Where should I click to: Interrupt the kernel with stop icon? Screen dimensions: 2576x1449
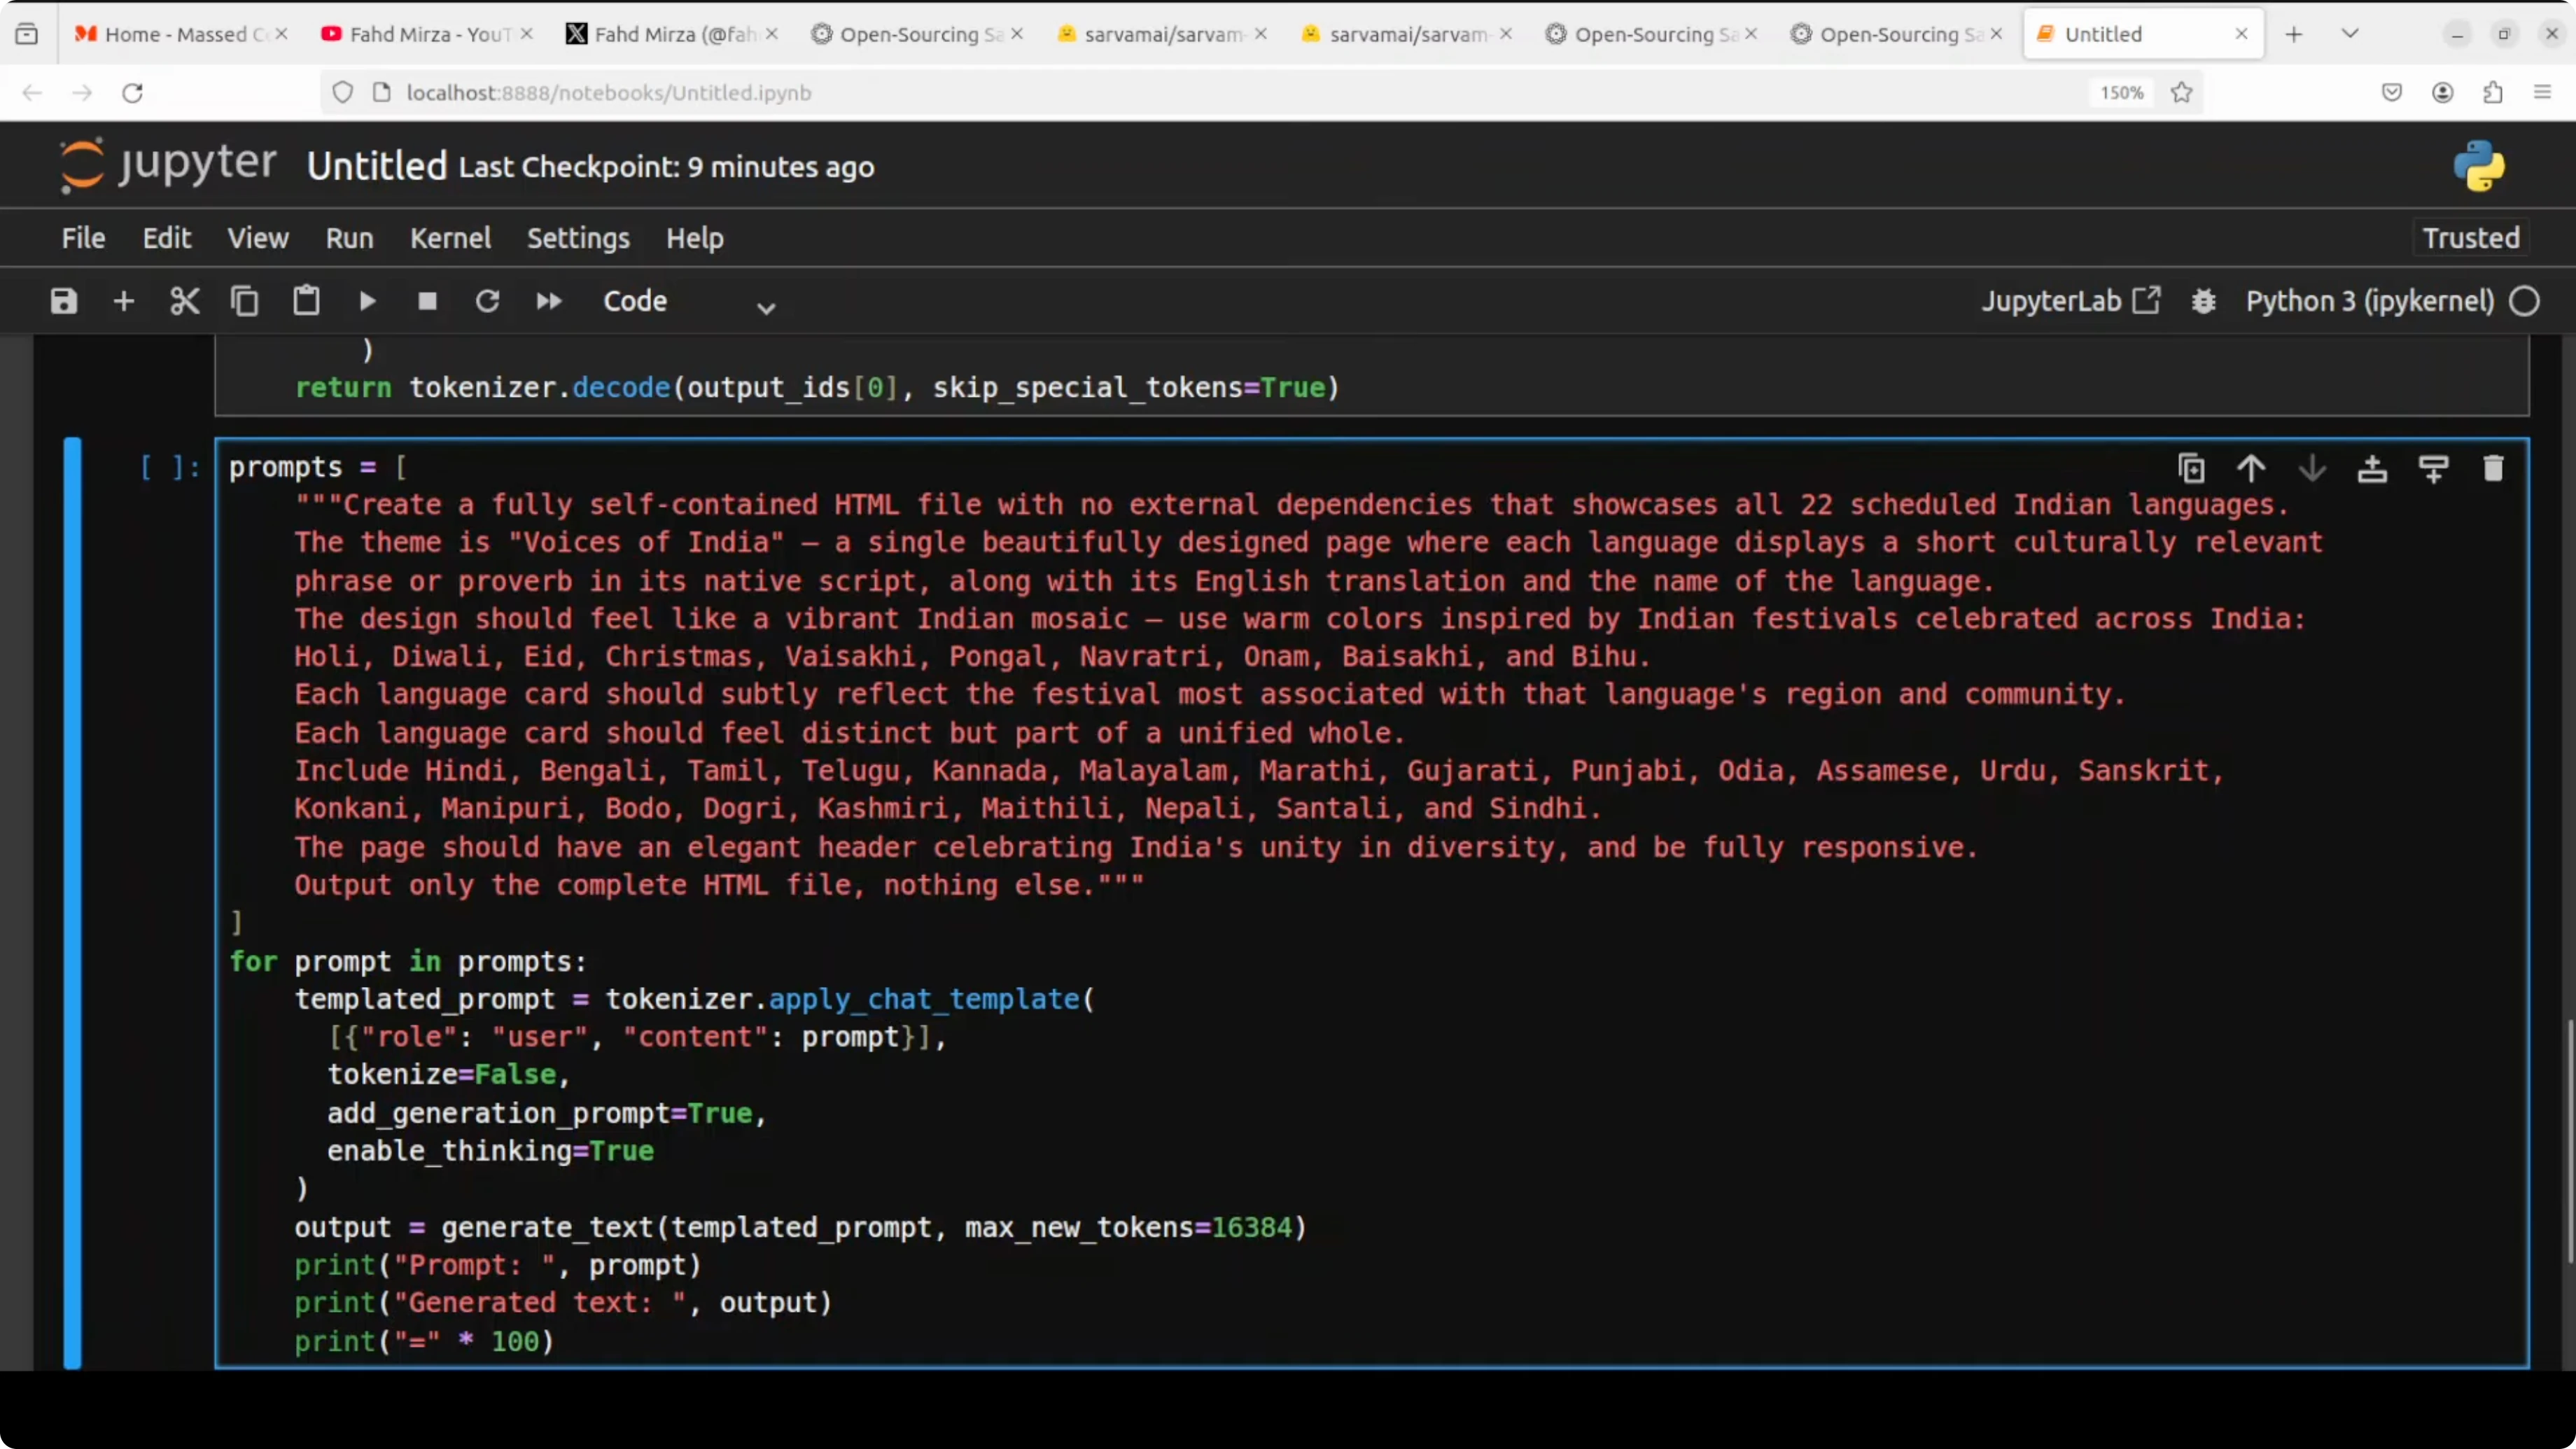tap(427, 301)
